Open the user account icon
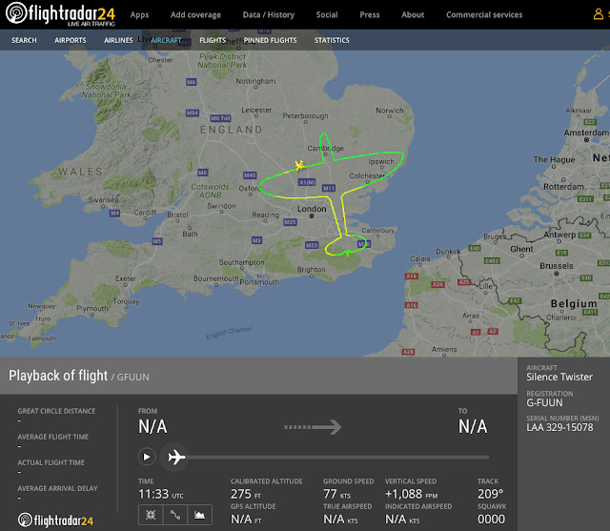The height and width of the screenshot is (531, 610). 598,14
